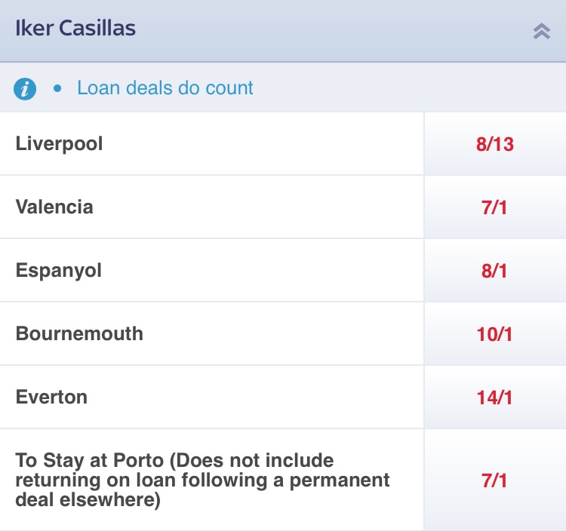
Task: Tap the Valencia selection name
Action: pyautogui.click(x=54, y=207)
